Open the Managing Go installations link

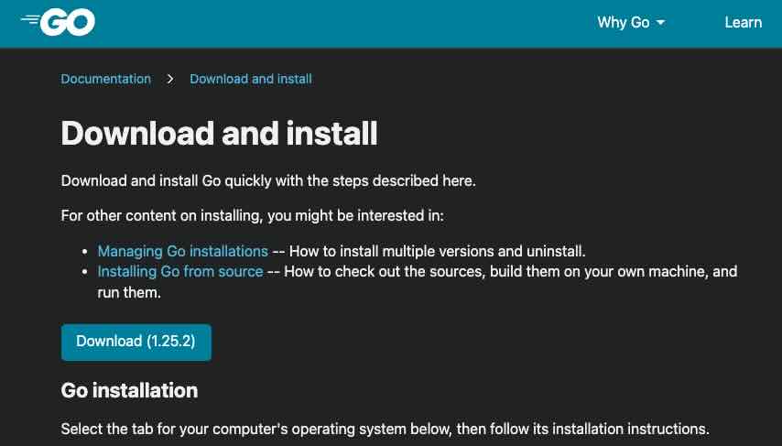(x=182, y=251)
